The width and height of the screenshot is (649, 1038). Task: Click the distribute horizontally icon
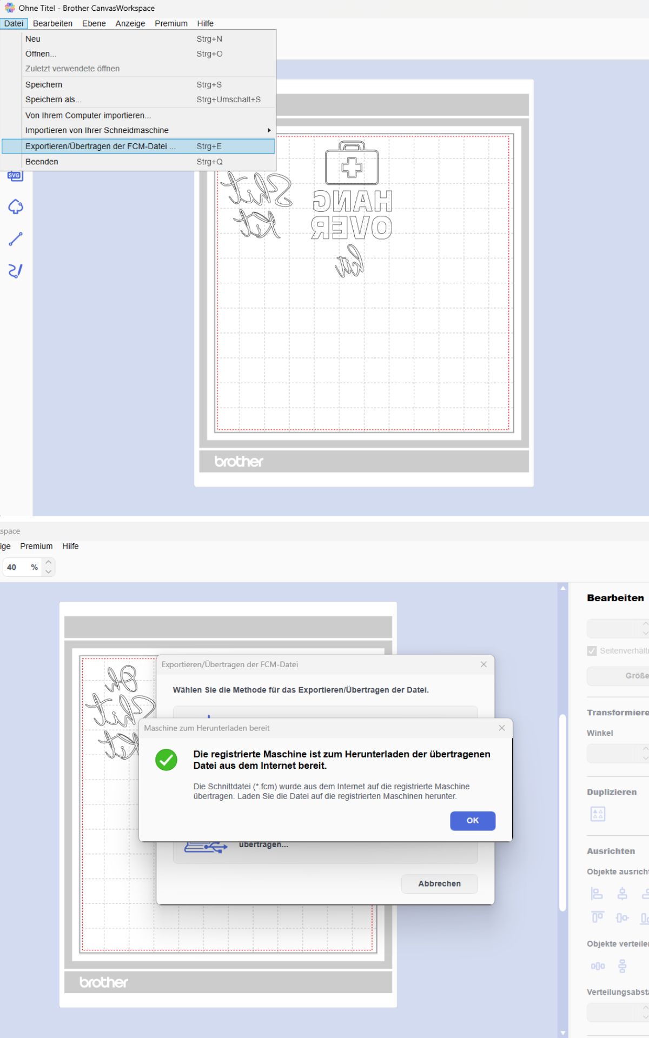pyautogui.click(x=598, y=966)
